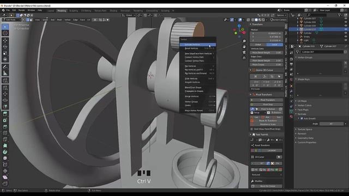The height and width of the screenshot is (196, 349).
Task: Select the Inset Faces tool
Action: (x=5, y=120)
